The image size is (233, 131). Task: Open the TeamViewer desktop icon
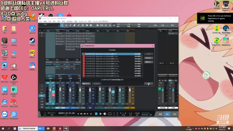5,115
